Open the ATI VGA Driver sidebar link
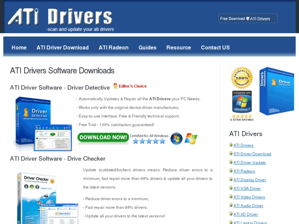The image size is (299, 224). [x=247, y=188]
